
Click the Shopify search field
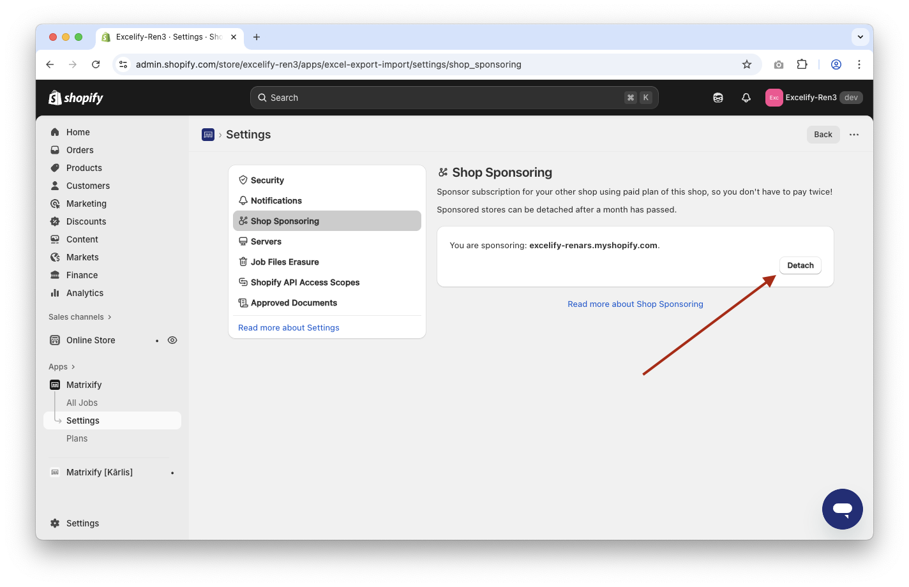[447, 98]
